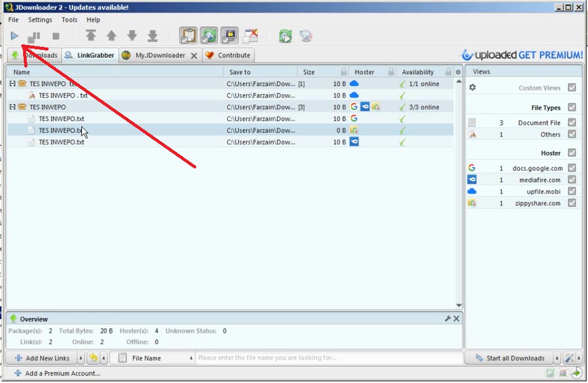The height and width of the screenshot is (383, 588).
Task: Toggle premium usage monitor icon
Action: click(230, 36)
